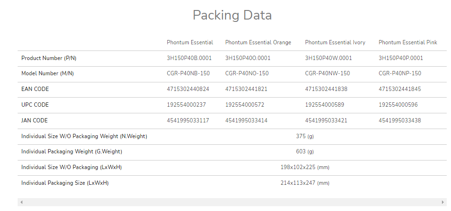451x211 pixels.
Task: Select the Product Number (P/N) row label
Action: point(49,58)
